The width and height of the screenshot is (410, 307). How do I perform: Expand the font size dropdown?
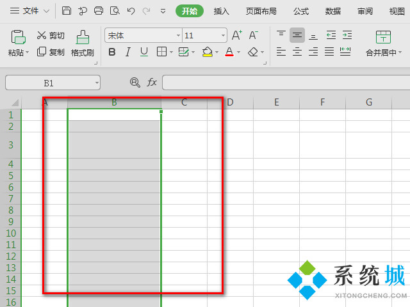(x=223, y=35)
